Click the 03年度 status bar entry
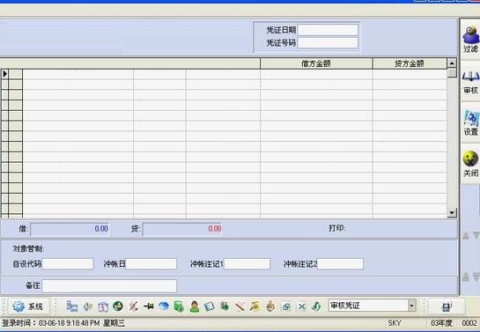This screenshot has width=480, height=332. pos(441,323)
